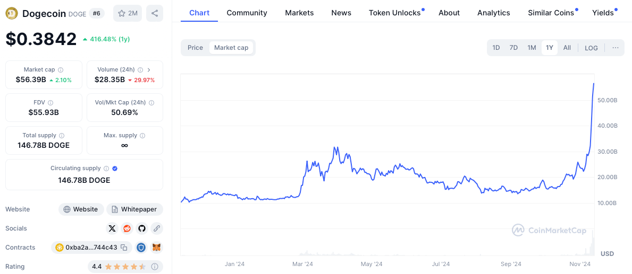Image resolution: width=632 pixels, height=274 pixels.
Task: Share Dogecoin page via share icon
Action: (x=155, y=13)
